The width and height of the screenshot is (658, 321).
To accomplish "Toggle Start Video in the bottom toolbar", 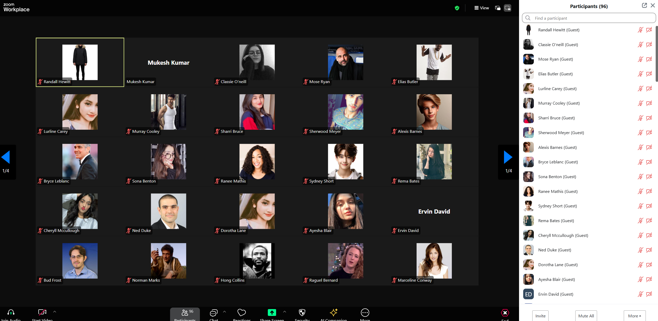I will pos(42,312).
